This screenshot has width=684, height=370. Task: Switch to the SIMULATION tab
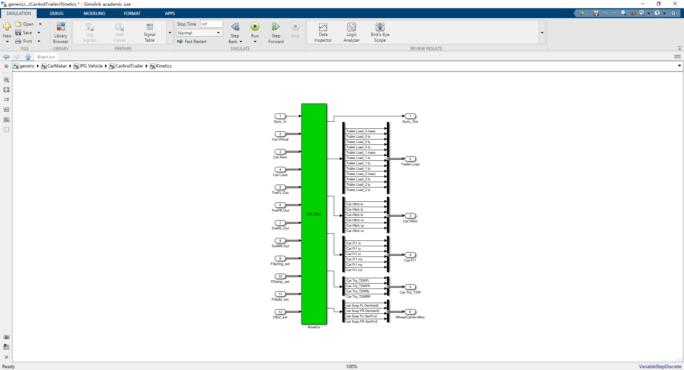[x=19, y=14]
